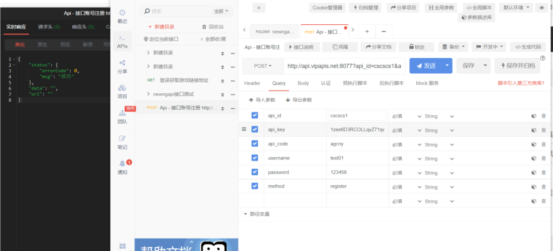Click the 新建目录 new folder button
The width and height of the screenshot is (553, 251).
point(161,27)
